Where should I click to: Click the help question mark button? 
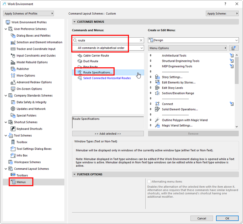click(x=225, y=4)
